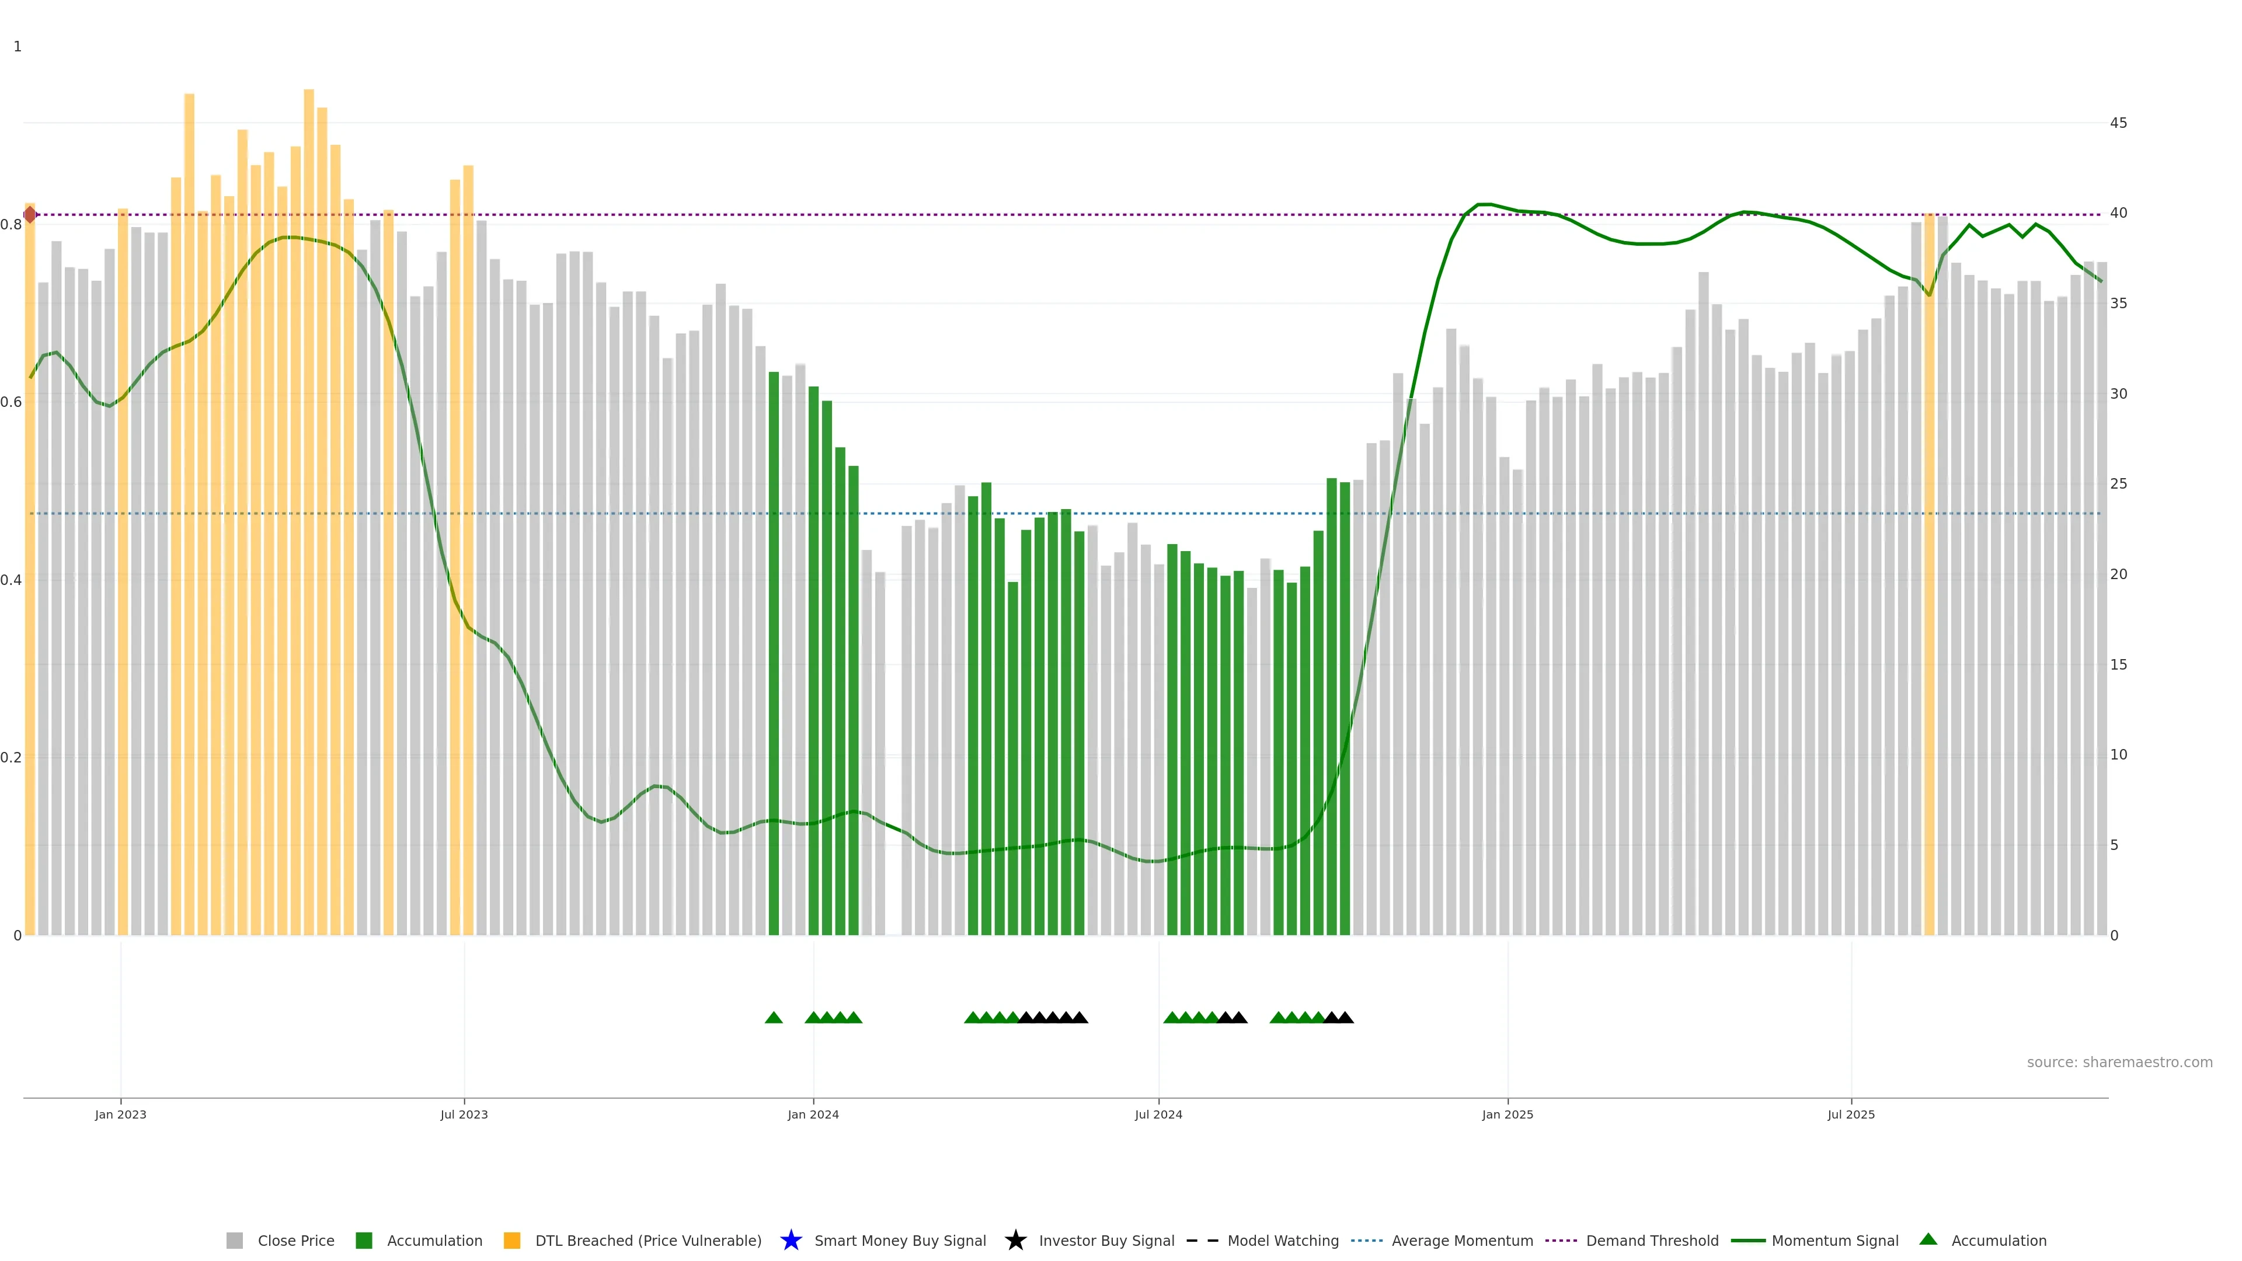Click the Demand Threshold purple dotted icon
The width and height of the screenshot is (2242, 1261).
1561,1240
